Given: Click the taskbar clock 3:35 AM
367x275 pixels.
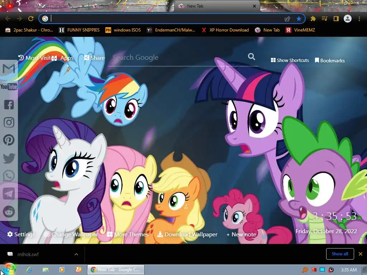Looking at the screenshot, I should tap(349, 270).
